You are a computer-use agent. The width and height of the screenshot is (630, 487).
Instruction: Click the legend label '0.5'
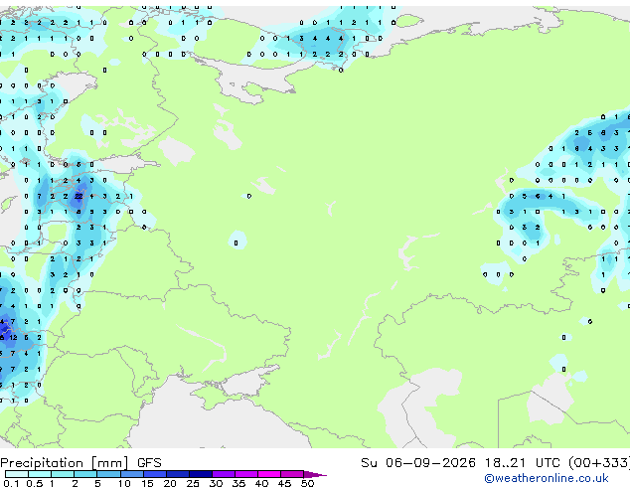[x=35, y=483]
